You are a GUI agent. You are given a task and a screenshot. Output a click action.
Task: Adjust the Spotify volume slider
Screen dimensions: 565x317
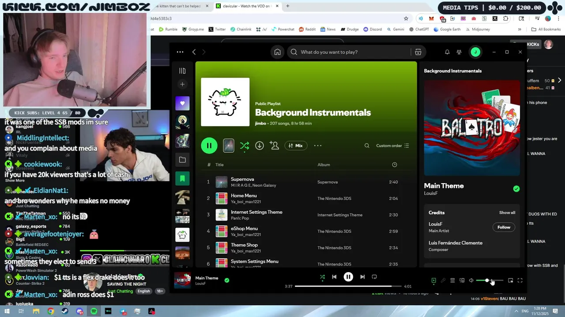coord(490,280)
